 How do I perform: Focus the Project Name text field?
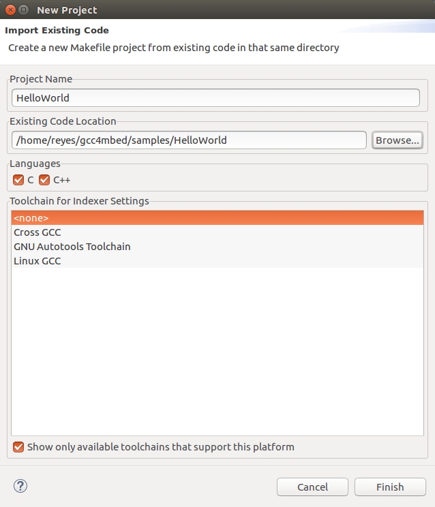pyautogui.click(x=215, y=98)
